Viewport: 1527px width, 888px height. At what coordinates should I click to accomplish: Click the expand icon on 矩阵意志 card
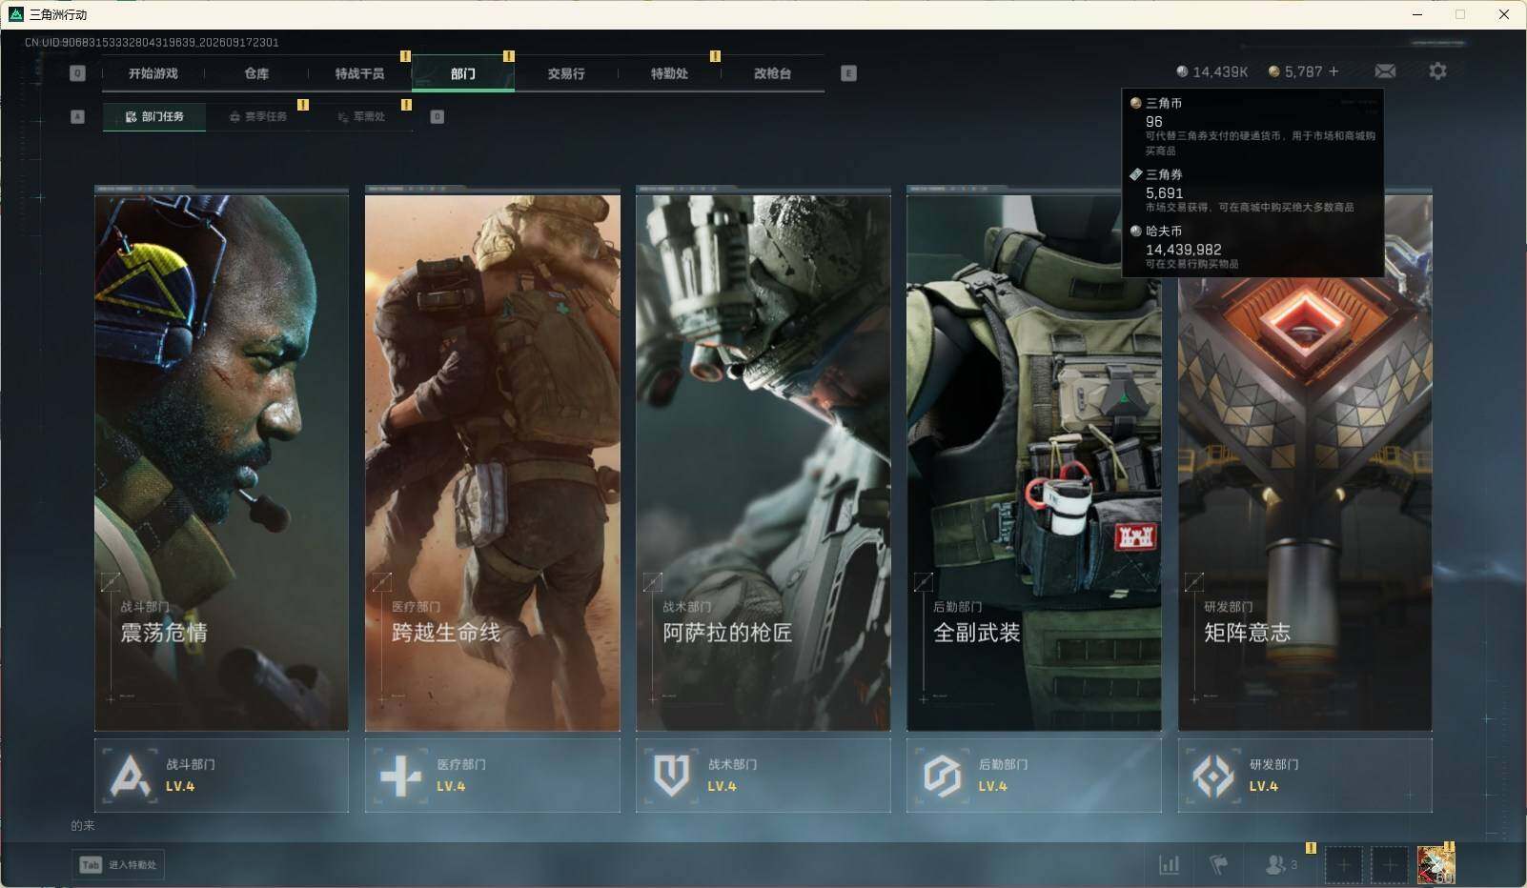click(1194, 582)
